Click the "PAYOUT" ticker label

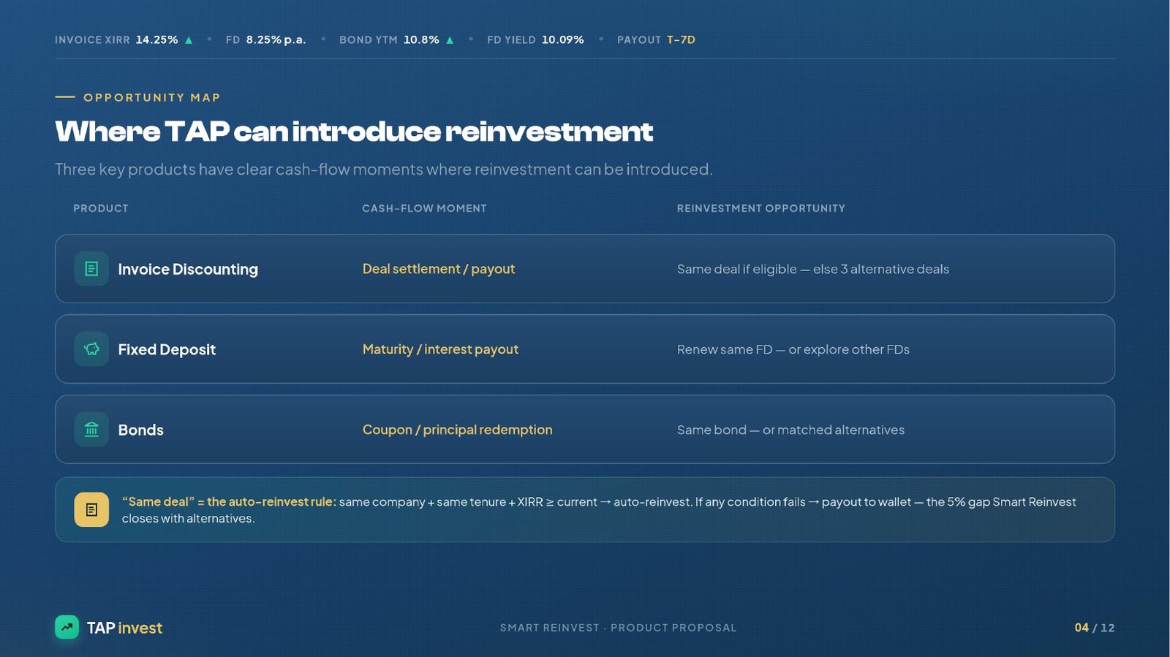[639, 40]
